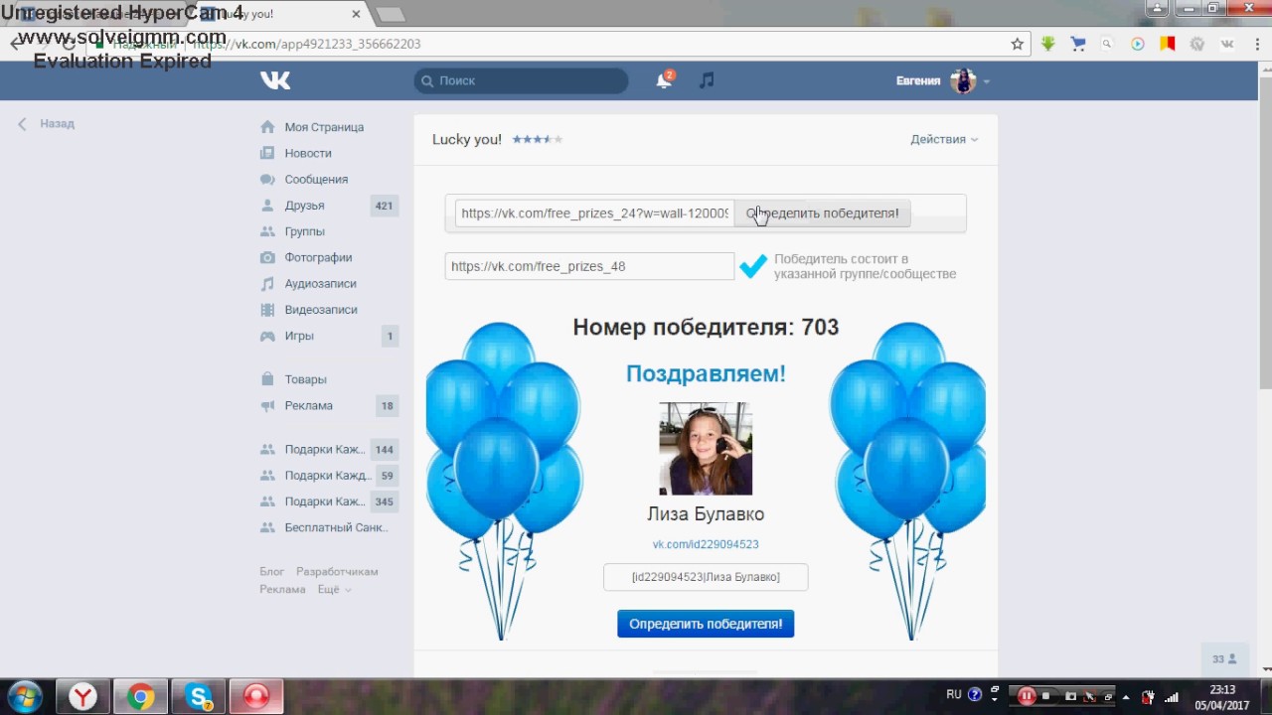Focus the VK Поиск search box

pyautogui.click(x=521, y=80)
